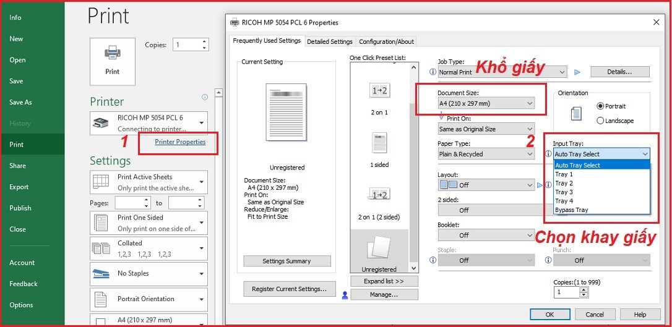
Task: Choose Tray 2 from the Input Tray list
Action: [601, 183]
